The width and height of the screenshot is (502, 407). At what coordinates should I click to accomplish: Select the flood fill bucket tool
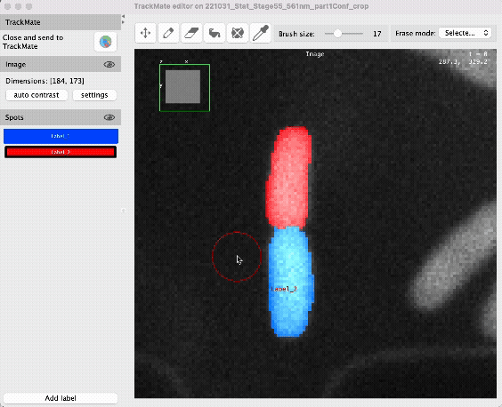pos(215,33)
